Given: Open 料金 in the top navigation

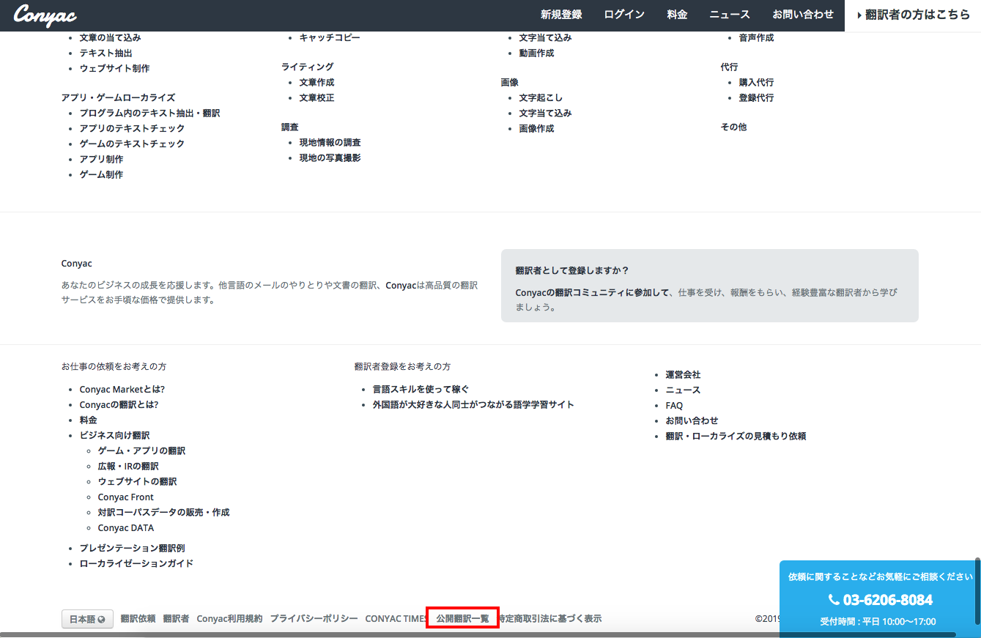Looking at the screenshot, I should point(677,15).
